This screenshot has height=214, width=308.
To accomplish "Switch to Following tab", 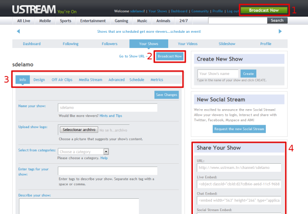I will pyautogui.click(x=71, y=44).
